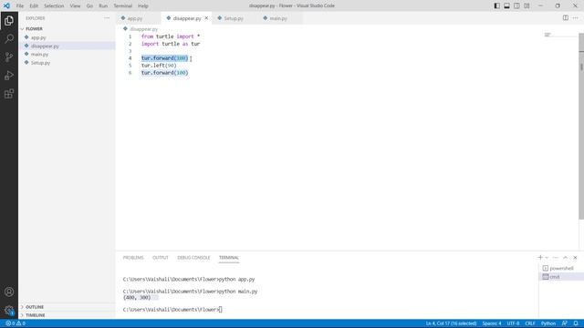Open the Source Control view

pyautogui.click(x=9, y=56)
